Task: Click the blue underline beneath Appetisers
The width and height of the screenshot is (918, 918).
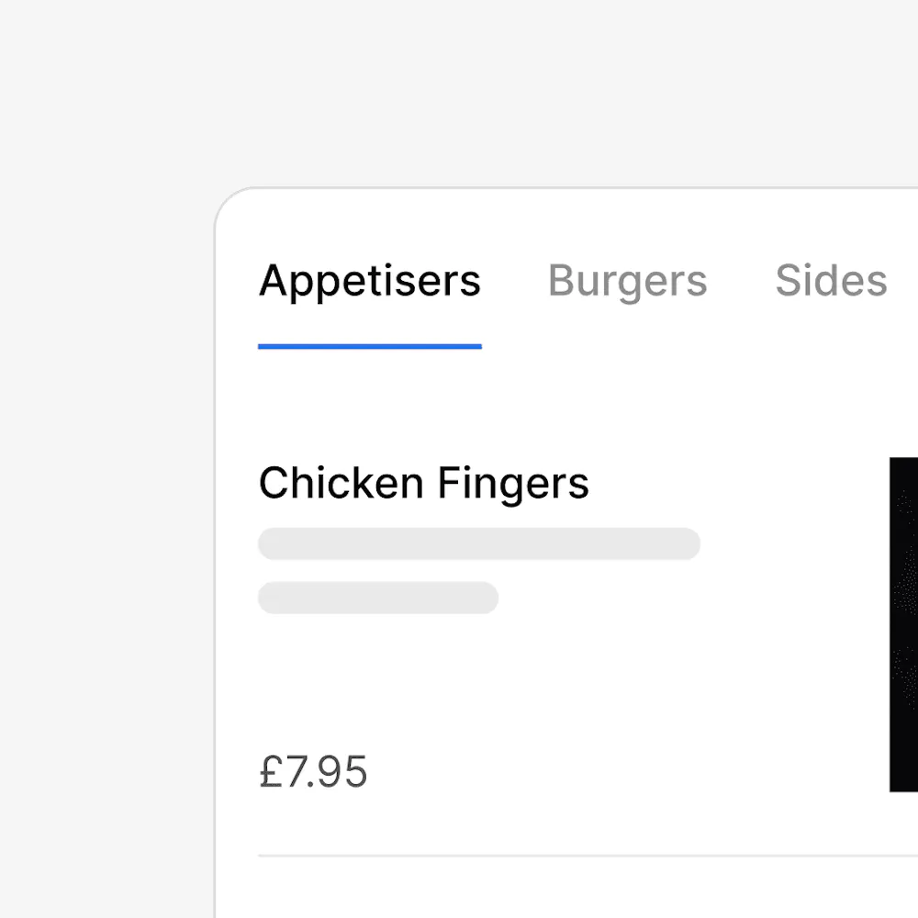Action: 369,346
